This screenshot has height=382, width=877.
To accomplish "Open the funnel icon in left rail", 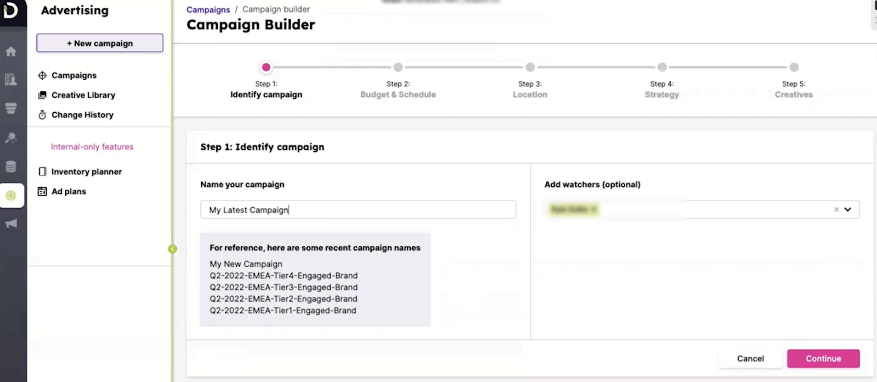I will click(11, 108).
